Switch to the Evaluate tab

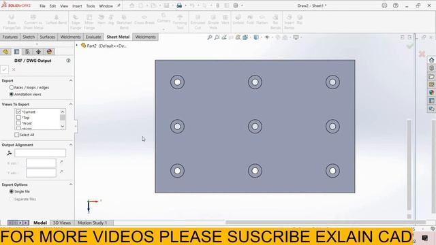pos(93,37)
